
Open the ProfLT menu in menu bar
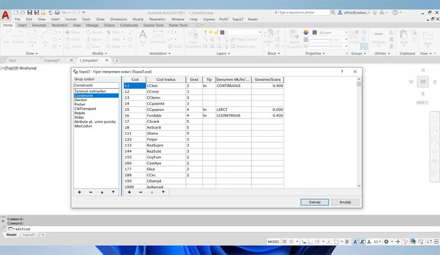(x=224, y=19)
